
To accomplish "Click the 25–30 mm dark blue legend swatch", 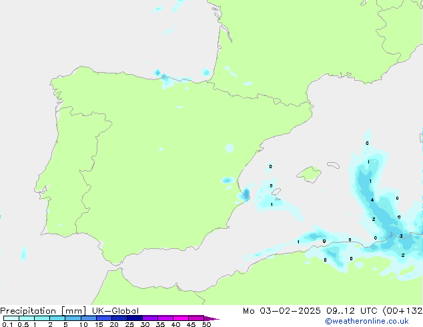I will pyautogui.click(x=135, y=318).
